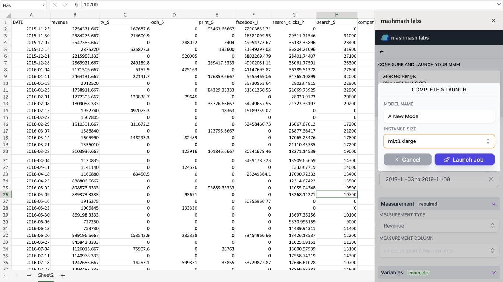The width and height of the screenshot is (503, 282).
Task: Click the Cancel button in dialog
Action: 407,159
